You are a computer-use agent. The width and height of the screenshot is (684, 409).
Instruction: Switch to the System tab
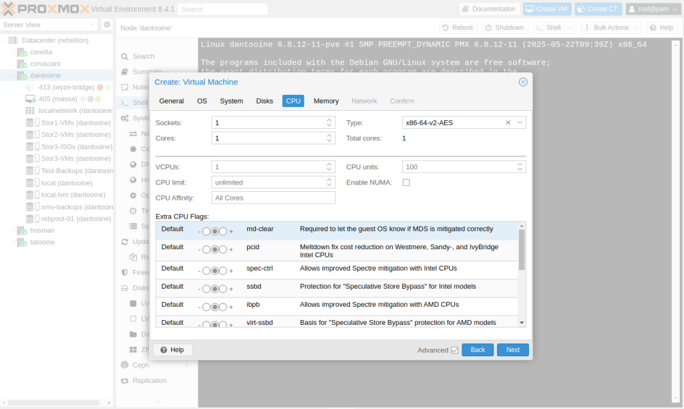tap(231, 101)
